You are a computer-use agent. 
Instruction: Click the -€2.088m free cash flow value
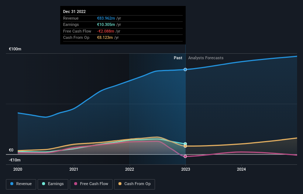click(106, 31)
